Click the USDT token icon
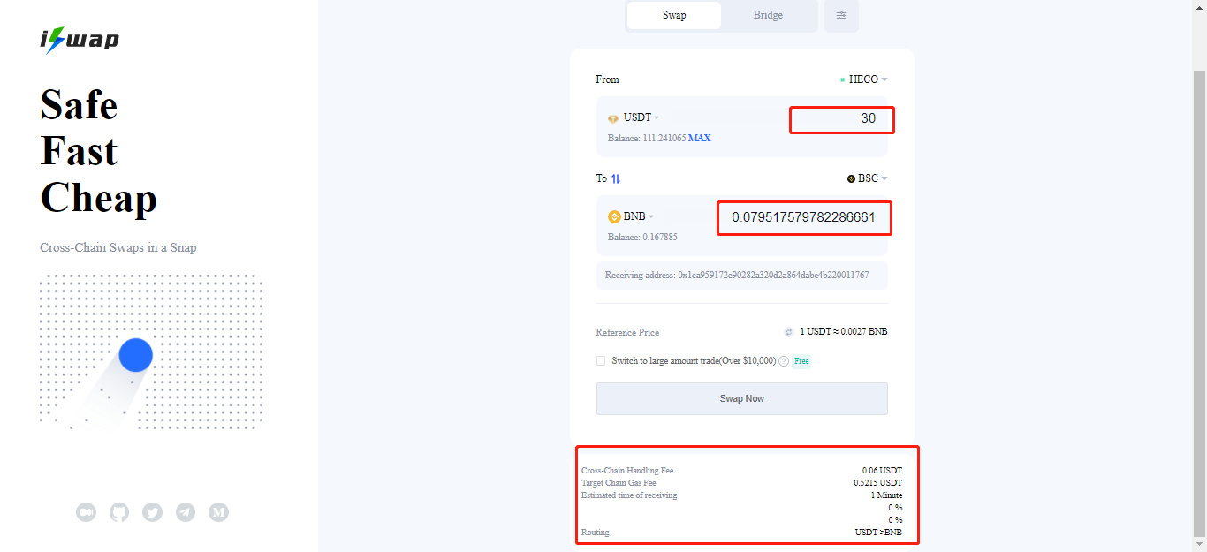Screen dimensions: 1207x552 pos(613,118)
